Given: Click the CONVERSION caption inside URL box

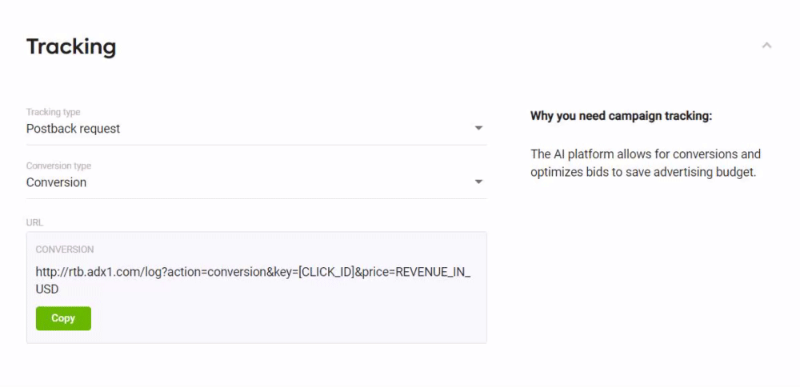Looking at the screenshot, I should (65, 249).
